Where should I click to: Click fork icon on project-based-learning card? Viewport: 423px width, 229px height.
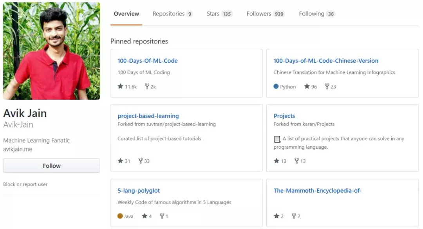click(141, 160)
